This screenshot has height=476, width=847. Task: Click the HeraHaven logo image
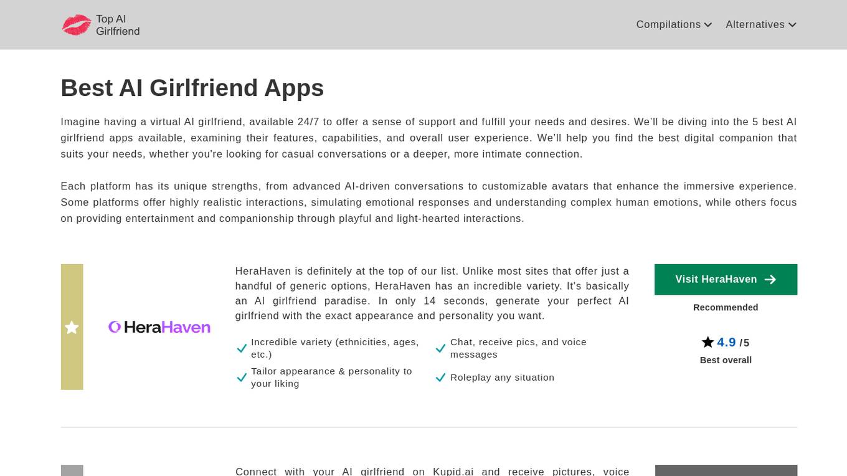click(x=159, y=327)
